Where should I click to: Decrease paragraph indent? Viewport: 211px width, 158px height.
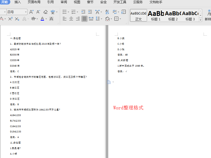[83, 12]
